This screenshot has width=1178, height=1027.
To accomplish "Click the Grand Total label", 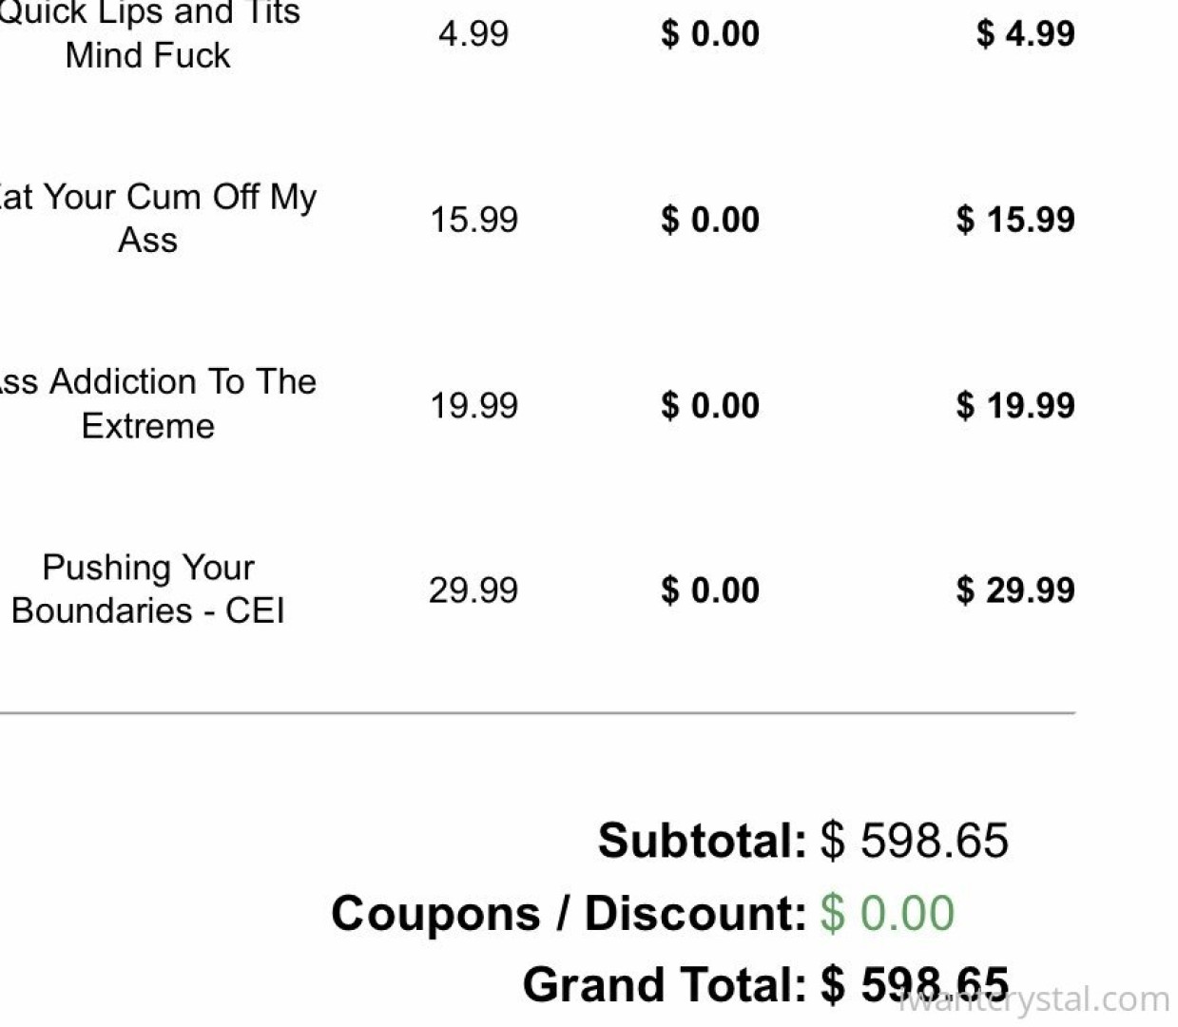I will click(664, 984).
